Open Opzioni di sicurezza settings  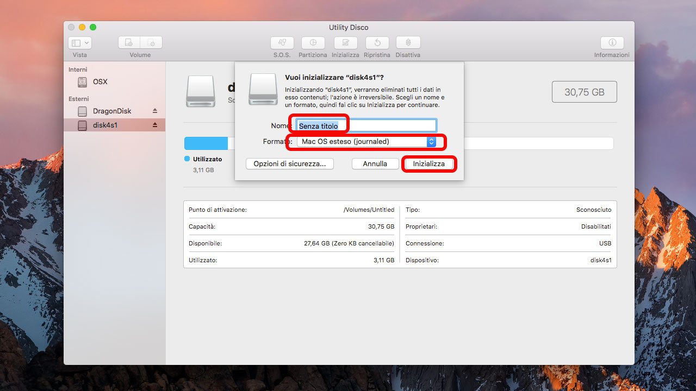(x=289, y=163)
